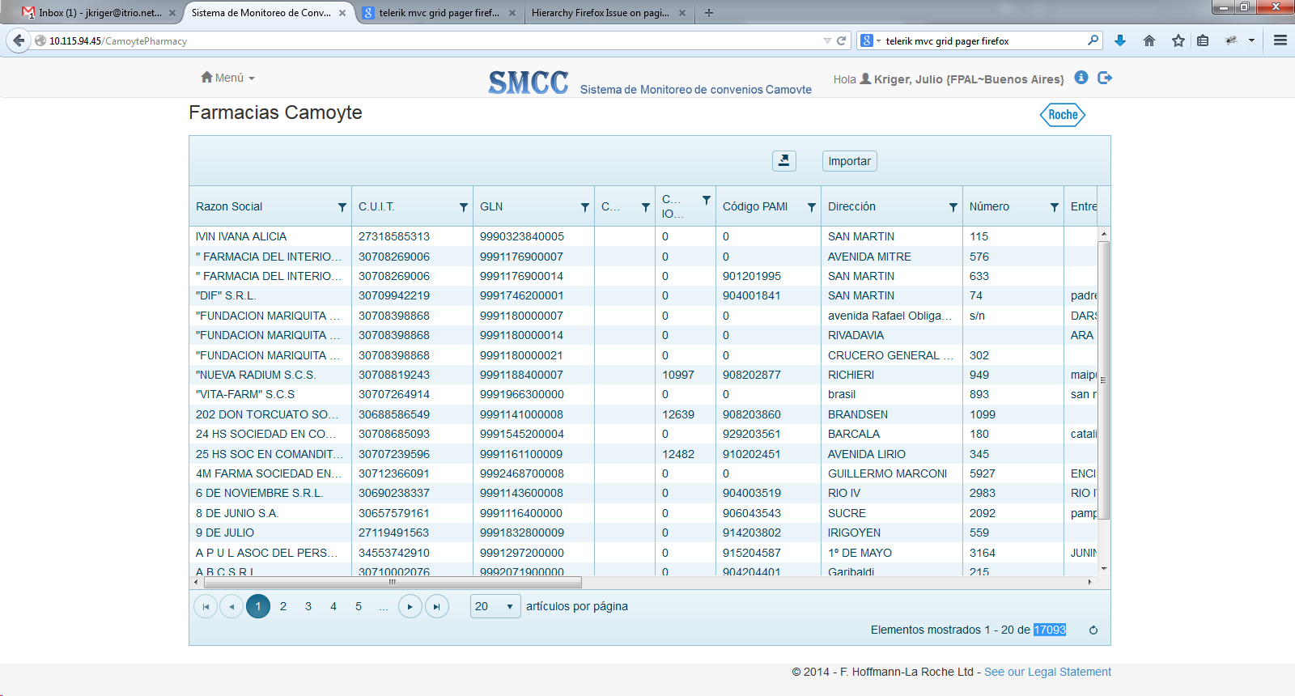Open the Firefox hamburger menu
Image resolution: width=1295 pixels, height=696 pixels.
(1280, 40)
